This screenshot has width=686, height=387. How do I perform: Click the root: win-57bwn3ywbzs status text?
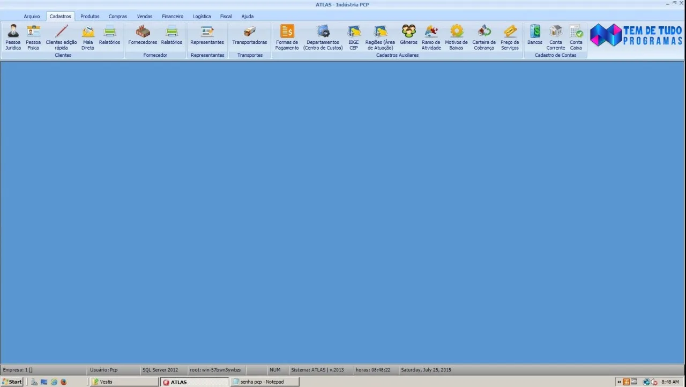(215, 370)
